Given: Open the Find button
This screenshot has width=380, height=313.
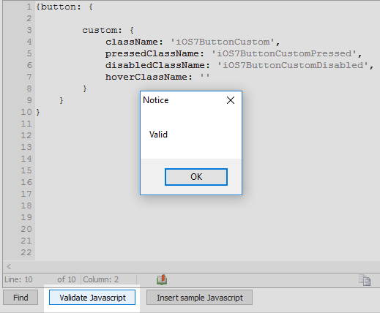Looking at the screenshot, I should (x=21, y=298).
